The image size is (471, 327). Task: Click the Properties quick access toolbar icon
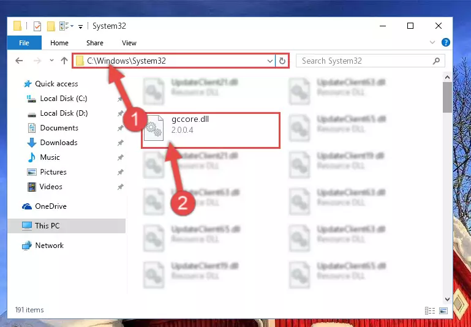(37, 26)
